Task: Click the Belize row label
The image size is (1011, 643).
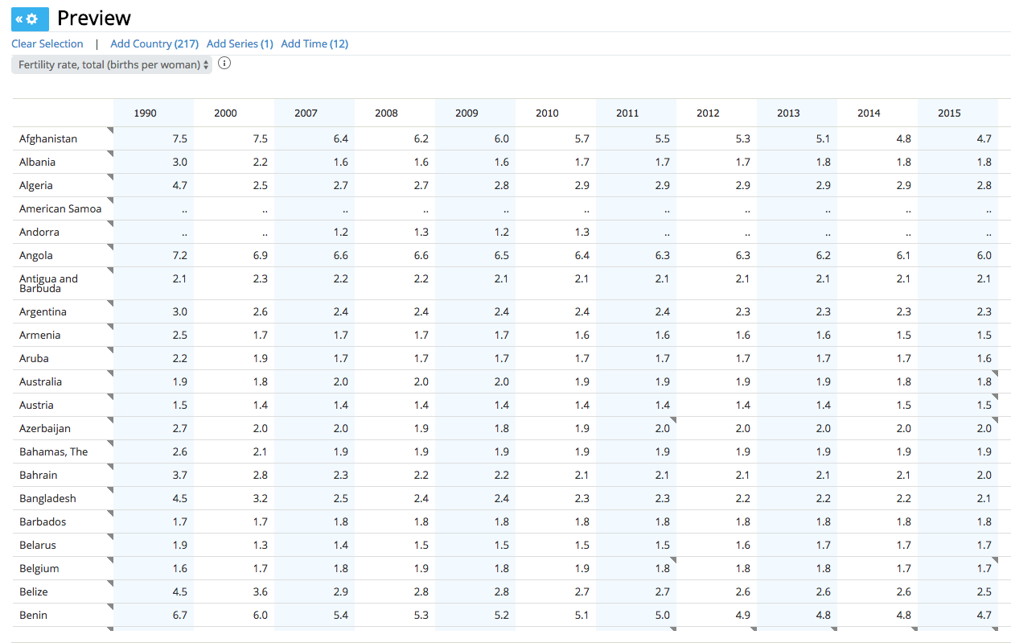Action: (x=34, y=591)
